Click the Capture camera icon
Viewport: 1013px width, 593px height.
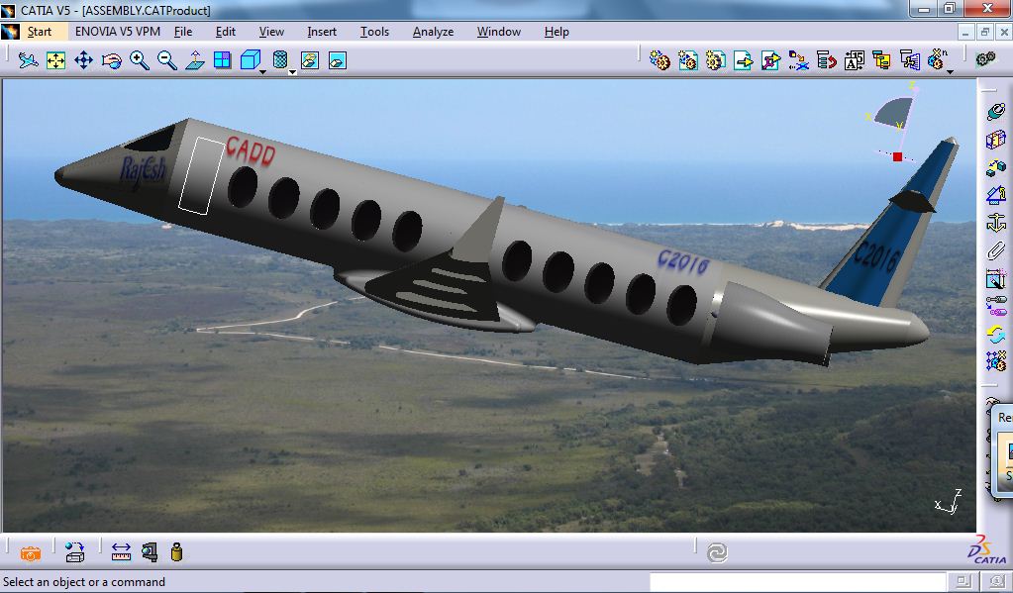pos(31,553)
